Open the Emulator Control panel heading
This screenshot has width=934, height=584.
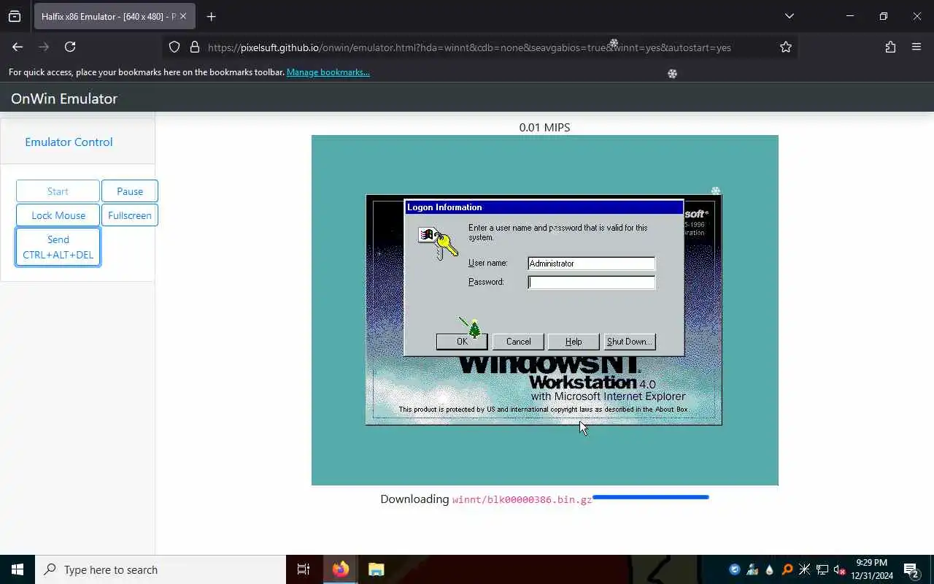tap(69, 142)
